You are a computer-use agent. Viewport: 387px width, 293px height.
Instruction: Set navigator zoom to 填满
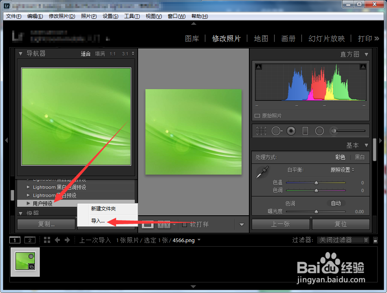pyautogui.click(x=100, y=54)
